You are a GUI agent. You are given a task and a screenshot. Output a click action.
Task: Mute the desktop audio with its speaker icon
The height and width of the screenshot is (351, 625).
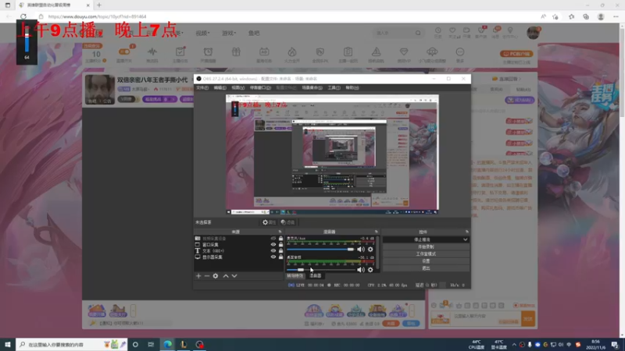(x=361, y=270)
